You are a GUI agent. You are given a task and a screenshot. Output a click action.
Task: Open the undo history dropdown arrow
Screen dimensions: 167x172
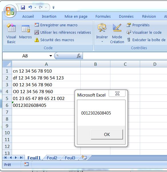tap(35, 7)
